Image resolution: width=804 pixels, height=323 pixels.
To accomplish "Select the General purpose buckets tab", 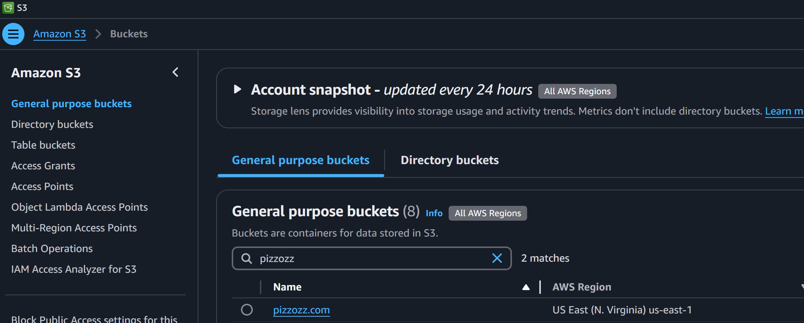I will (x=300, y=160).
